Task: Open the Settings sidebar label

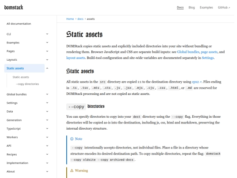Action: [x=12, y=103]
